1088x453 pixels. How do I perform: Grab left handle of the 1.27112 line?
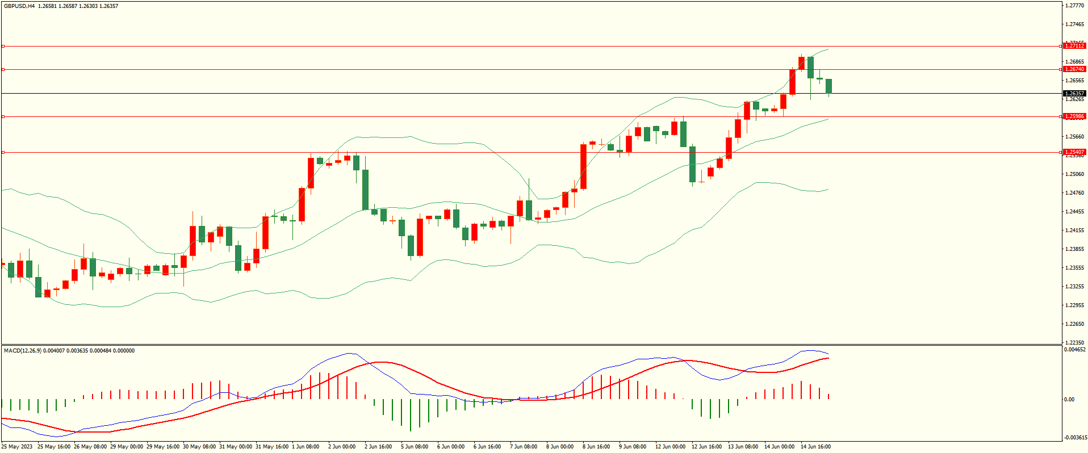point(3,46)
